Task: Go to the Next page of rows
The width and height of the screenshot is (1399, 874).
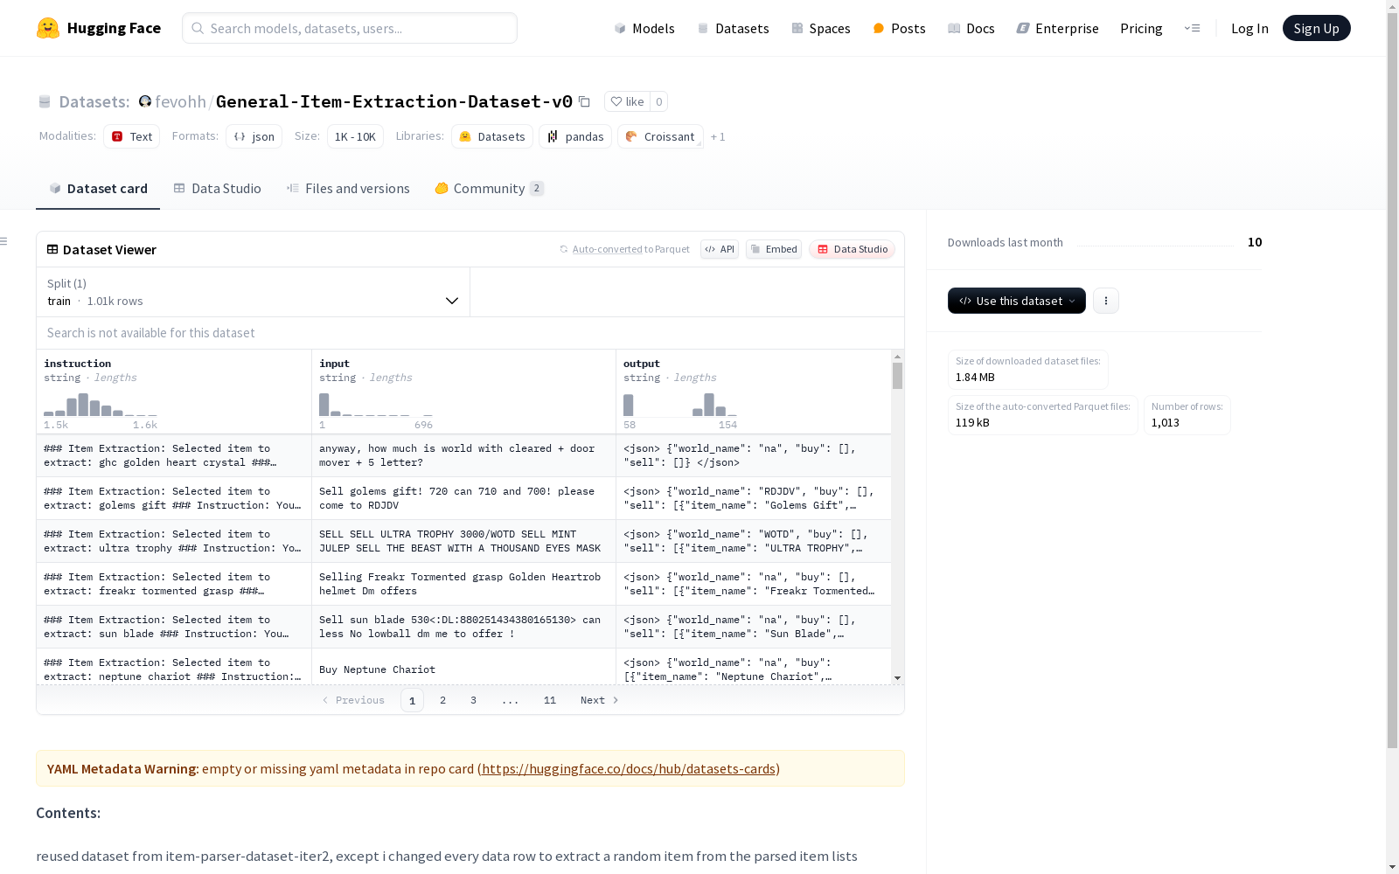Action: (x=600, y=700)
